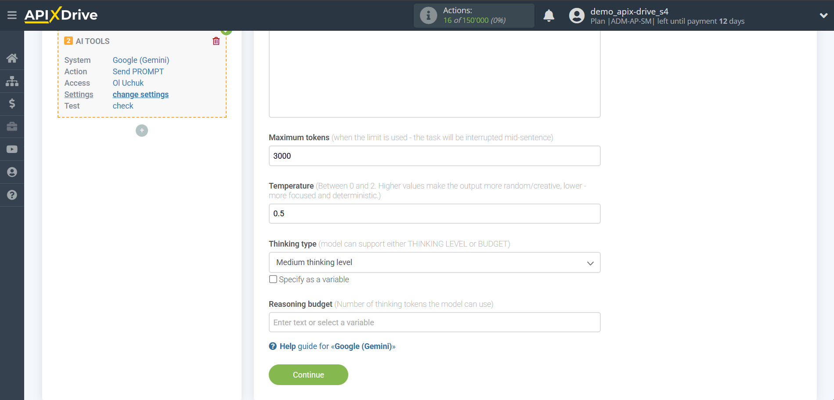Add a new step with plus icon

pyautogui.click(x=142, y=131)
